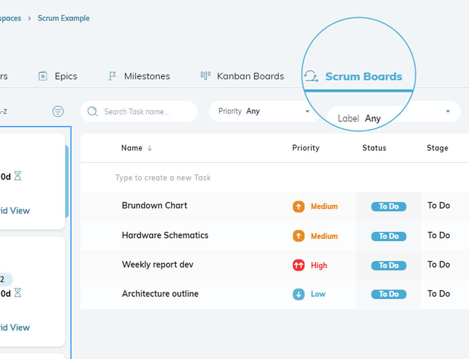Focus the Search Task name field
The image size is (469, 359).
[x=139, y=111]
